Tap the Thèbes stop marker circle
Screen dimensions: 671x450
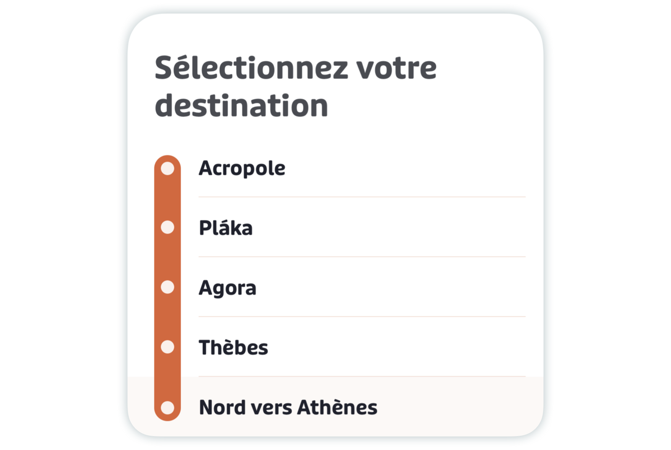[168, 347]
